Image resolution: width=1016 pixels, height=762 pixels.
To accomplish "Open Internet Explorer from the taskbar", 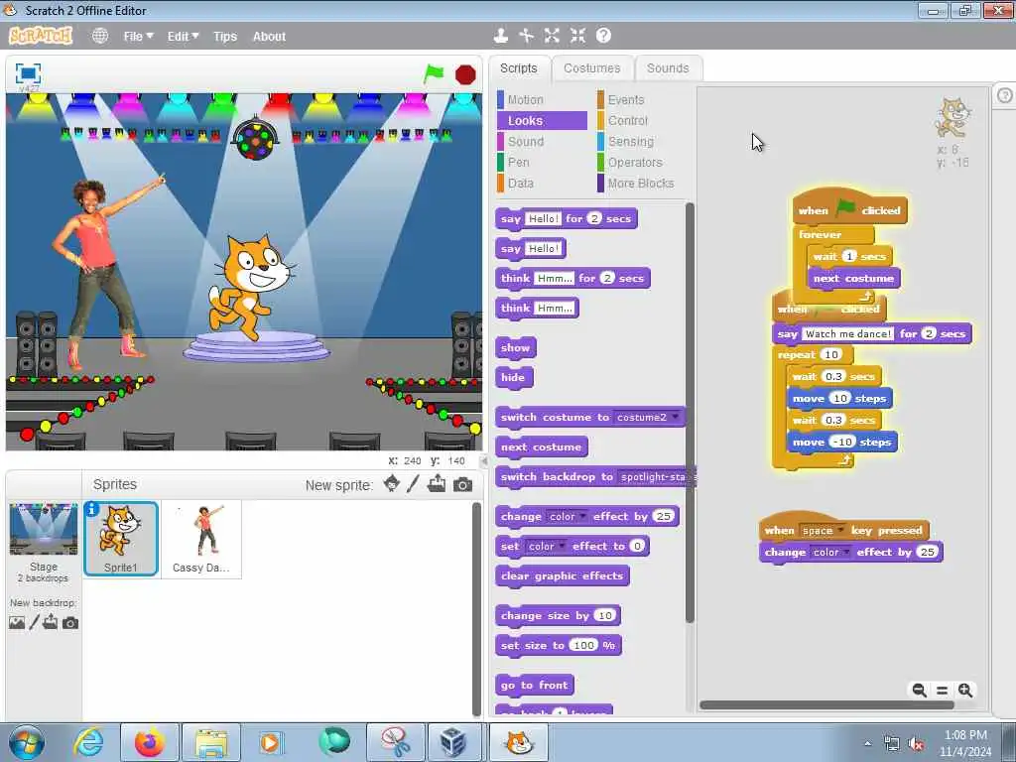I will coord(88,742).
